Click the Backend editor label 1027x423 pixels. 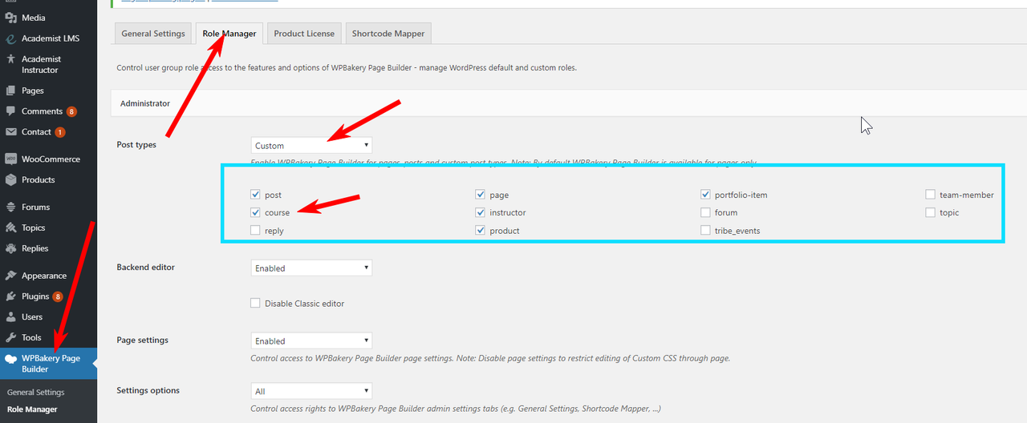(145, 267)
